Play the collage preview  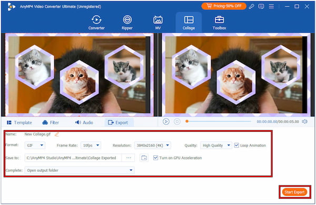pyautogui.click(x=166, y=122)
